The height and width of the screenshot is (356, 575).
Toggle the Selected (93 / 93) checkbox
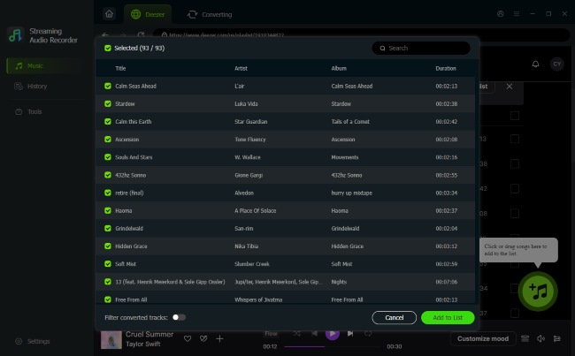[108, 48]
